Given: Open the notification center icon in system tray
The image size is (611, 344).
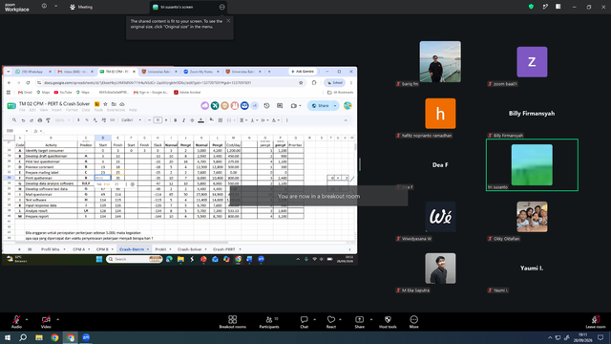Looking at the screenshot, I should 600,337.
